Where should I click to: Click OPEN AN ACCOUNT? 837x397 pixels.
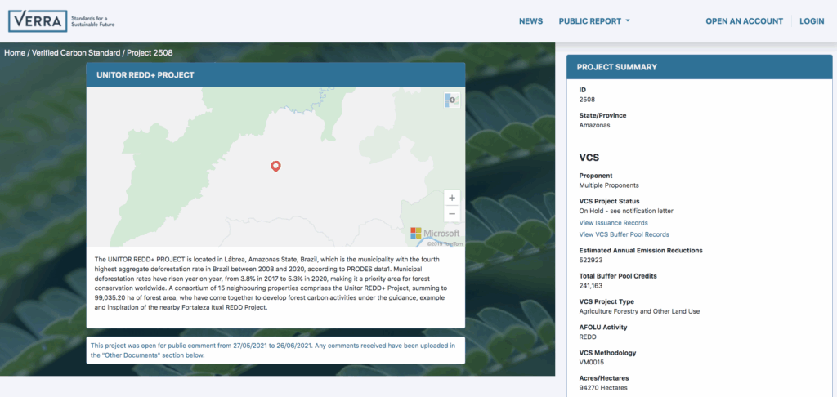click(x=744, y=21)
